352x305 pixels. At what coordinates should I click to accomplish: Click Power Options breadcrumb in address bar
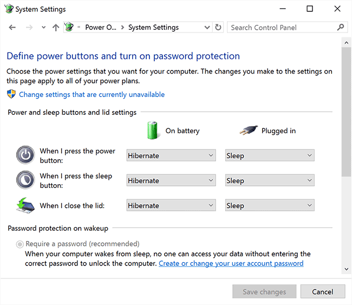pos(100,28)
